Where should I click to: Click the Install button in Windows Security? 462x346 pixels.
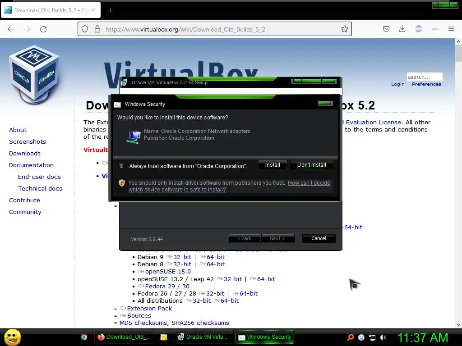(x=272, y=165)
